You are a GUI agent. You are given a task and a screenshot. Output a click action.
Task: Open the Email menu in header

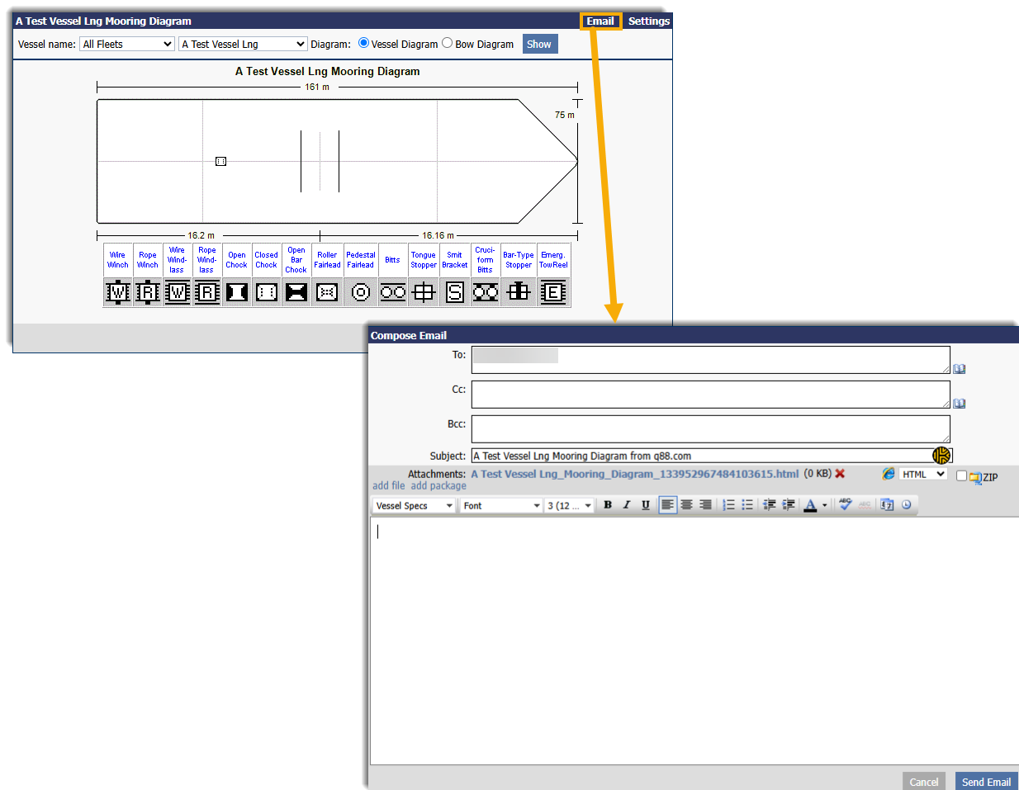tap(600, 21)
